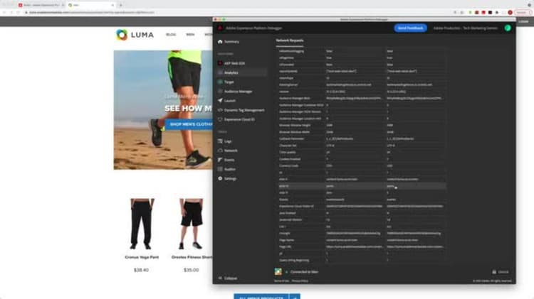534x299 pixels.
Task: Click the Unlock button in debugger footer
Action: (x=501, y=272)
